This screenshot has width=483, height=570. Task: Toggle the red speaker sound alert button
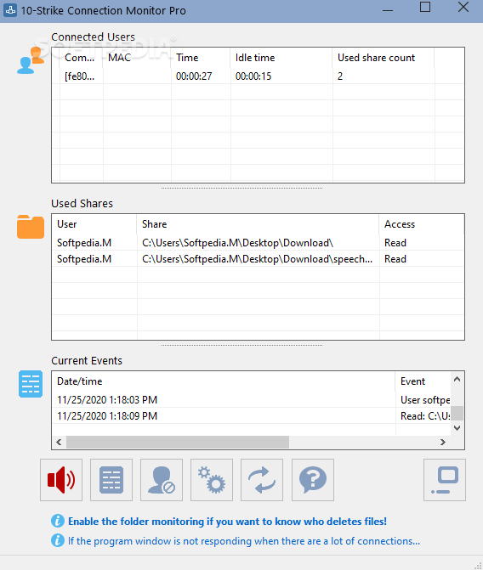tap(61, 480)
